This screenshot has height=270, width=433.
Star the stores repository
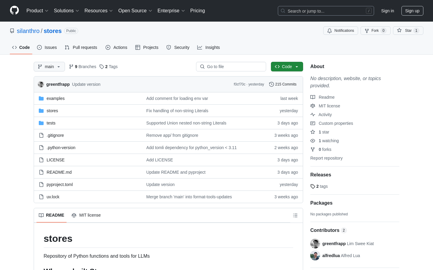tap(408, 31)
